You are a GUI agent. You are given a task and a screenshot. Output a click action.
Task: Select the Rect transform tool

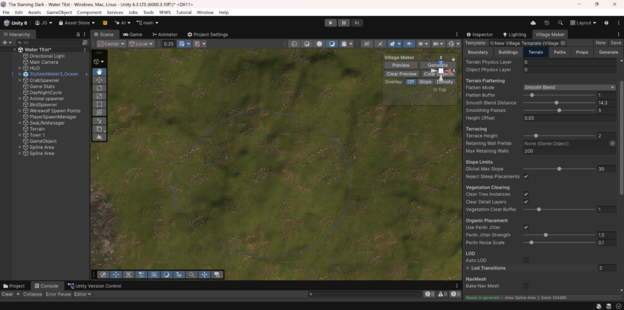tap(99, 105)
